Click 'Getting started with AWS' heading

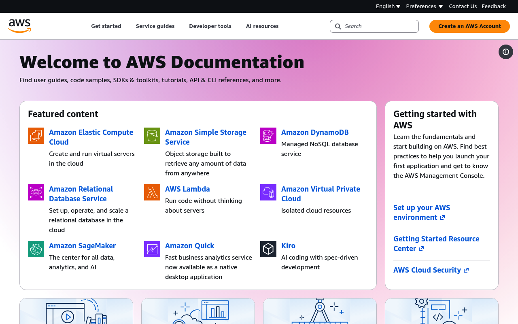[435, 119]
